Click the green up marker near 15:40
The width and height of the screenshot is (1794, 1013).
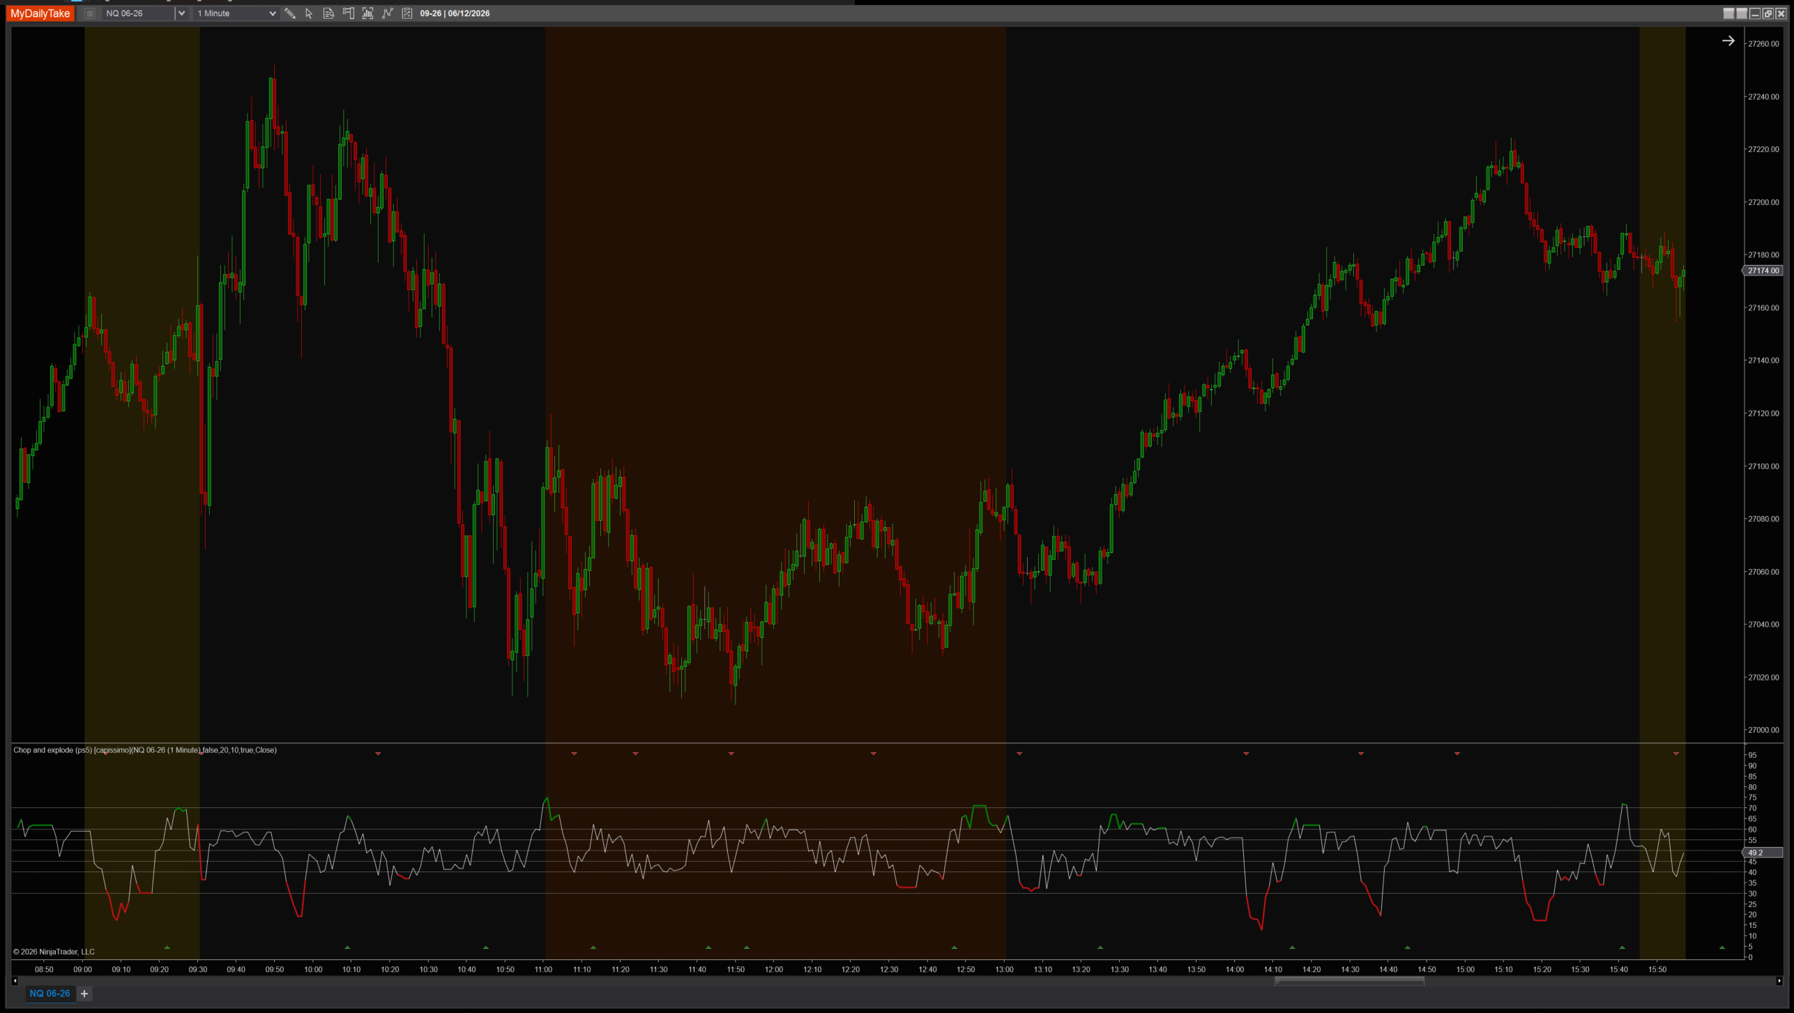[x=1622, y=947]
